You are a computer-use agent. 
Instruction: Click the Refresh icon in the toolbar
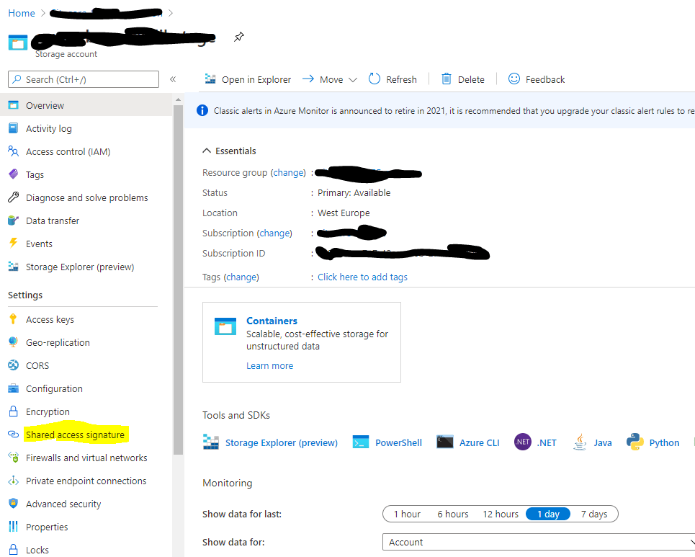pos(375,79)
